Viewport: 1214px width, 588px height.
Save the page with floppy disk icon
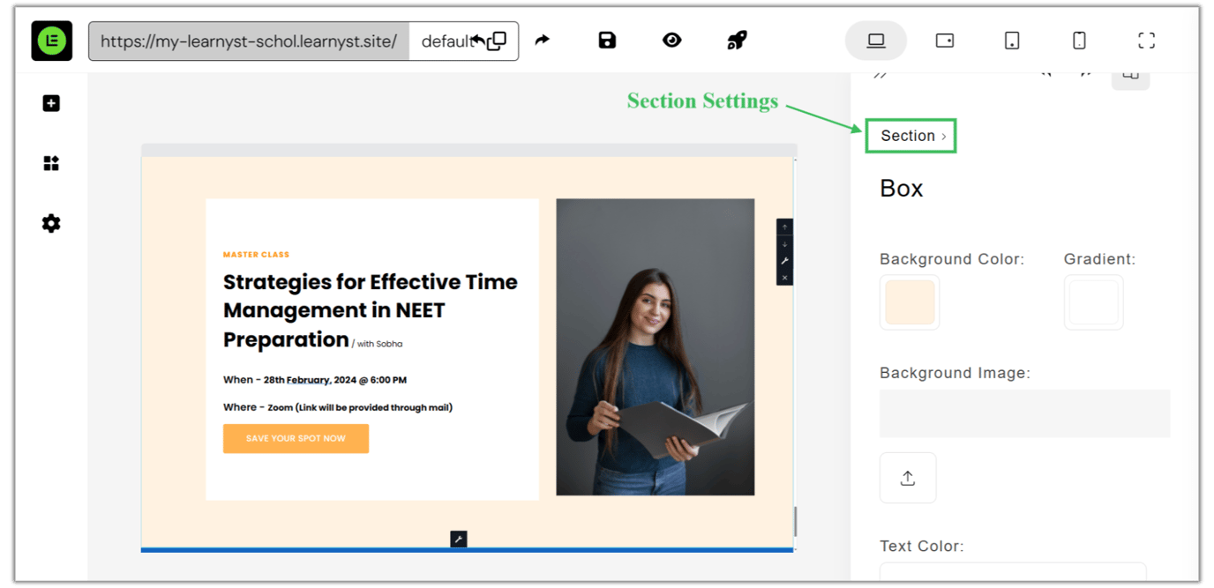[607, 41]
